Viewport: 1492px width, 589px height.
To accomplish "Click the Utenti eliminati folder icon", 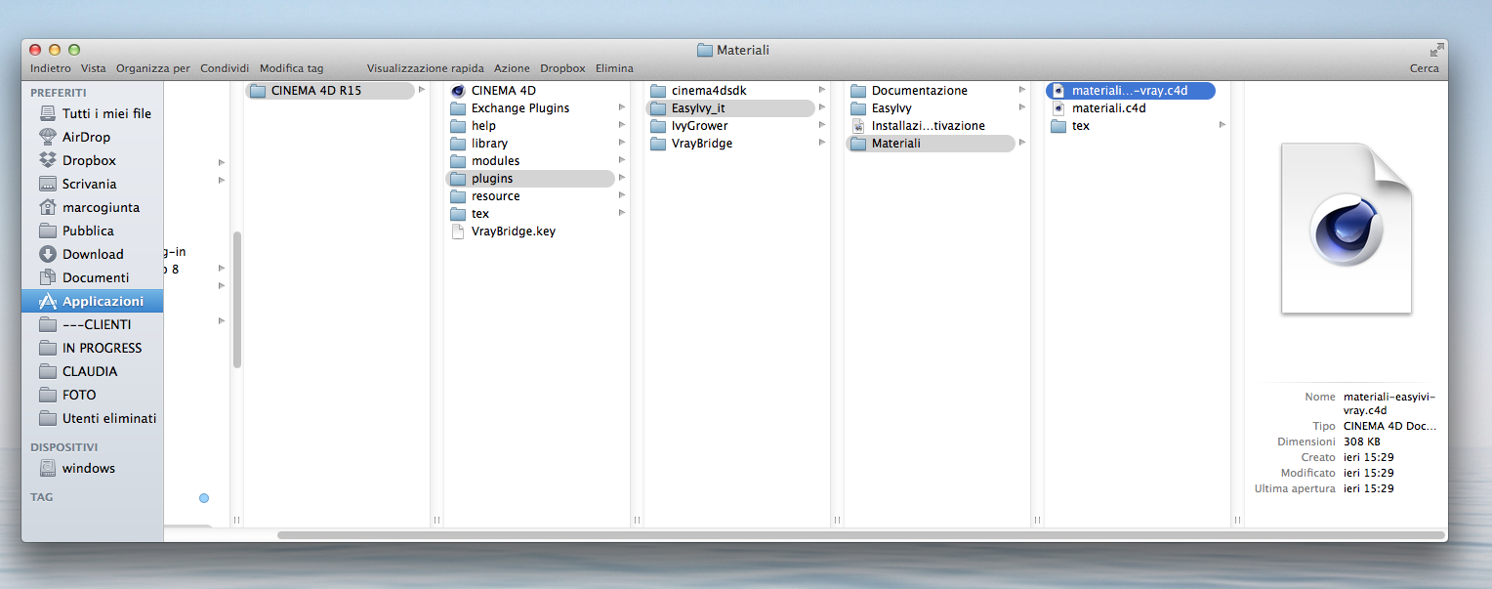I will click(47, 418).
